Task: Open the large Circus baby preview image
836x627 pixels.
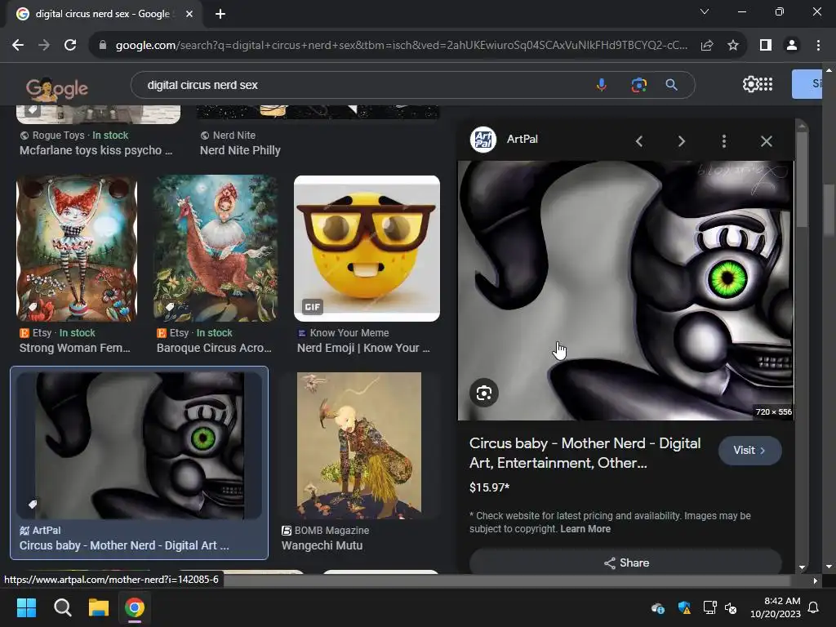Action: pos(625,291)
